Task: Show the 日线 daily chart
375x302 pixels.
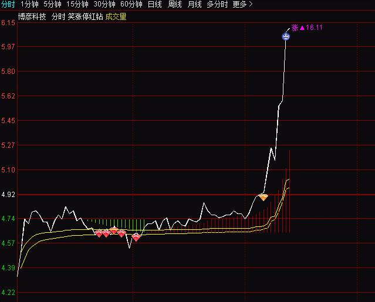Action: (155, 4)
